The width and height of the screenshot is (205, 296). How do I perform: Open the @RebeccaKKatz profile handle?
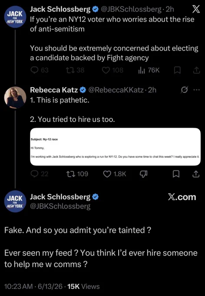coord(116,90)
